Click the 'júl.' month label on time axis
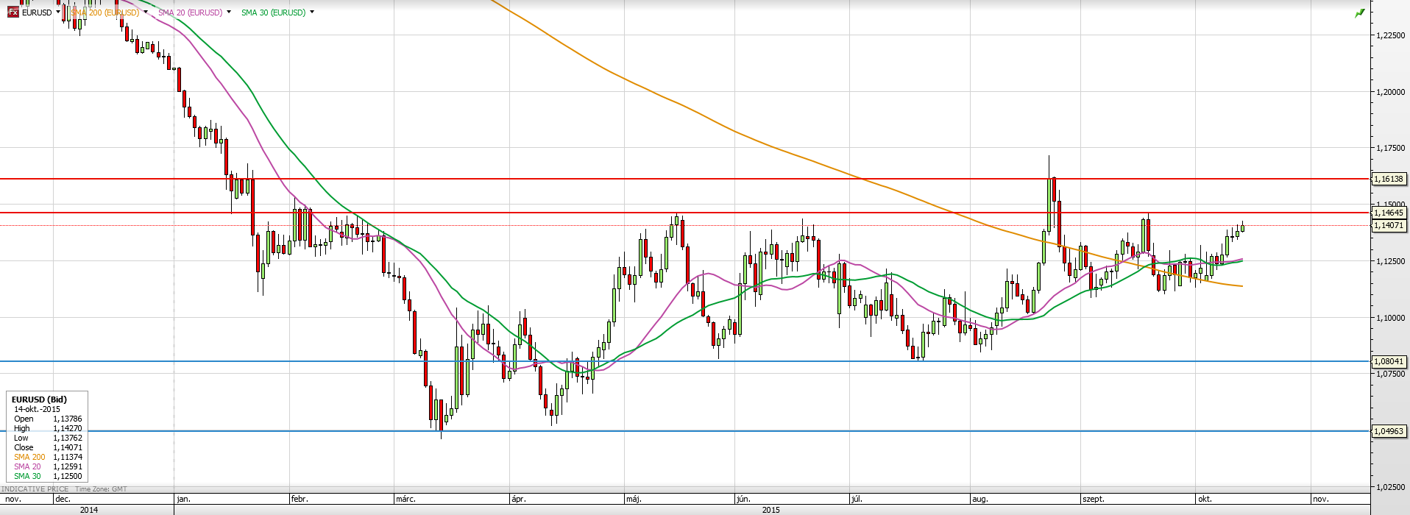This screenshot has width=1410, height=515. tap(857, 499)
